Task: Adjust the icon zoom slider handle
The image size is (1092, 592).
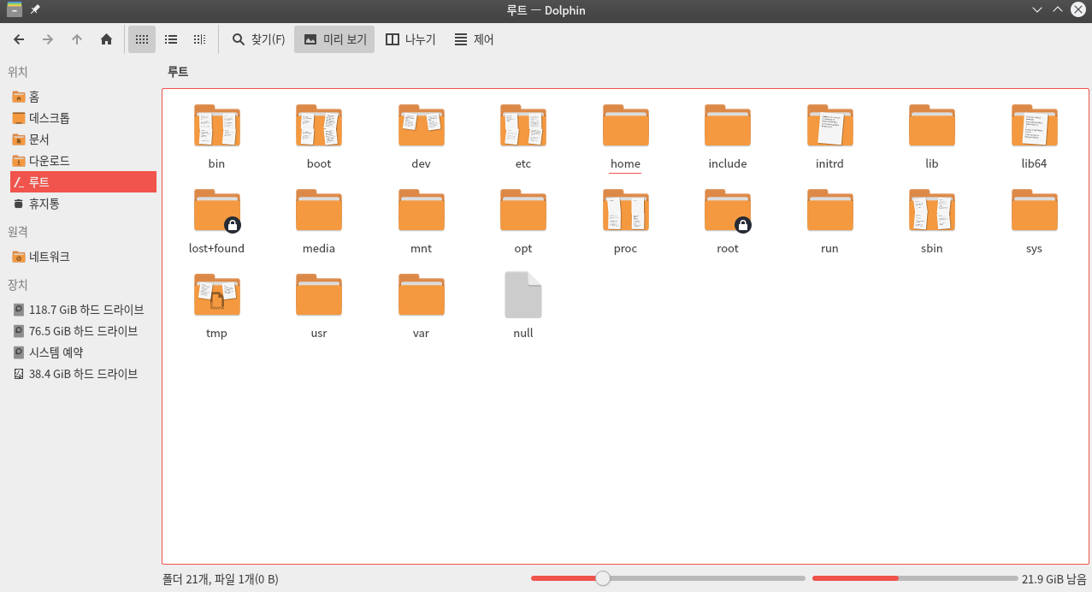Action: point(603,578)
